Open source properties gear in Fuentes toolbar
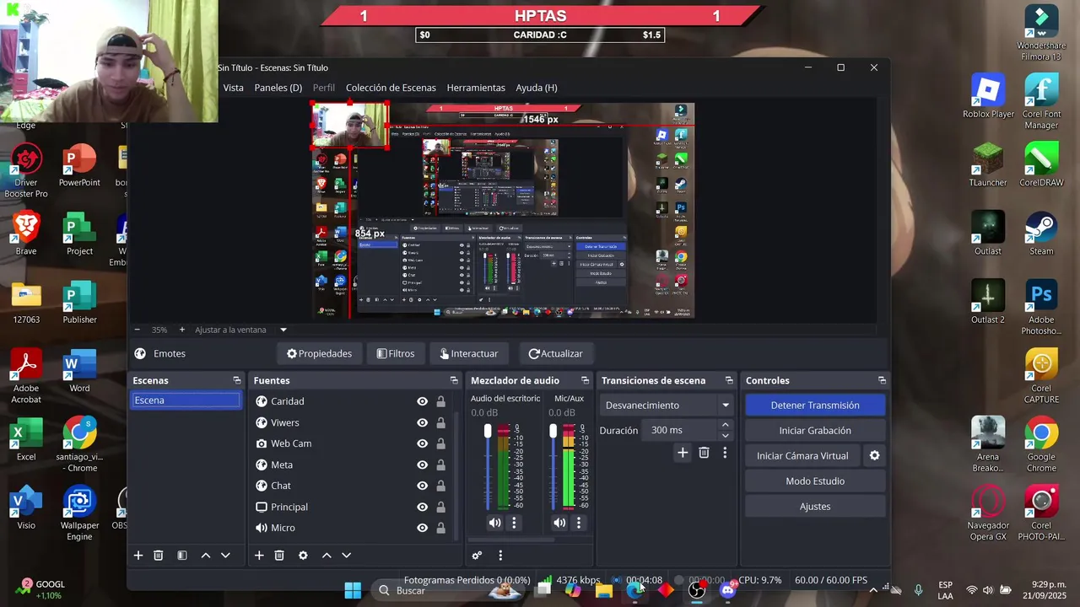 click(303, 556)
